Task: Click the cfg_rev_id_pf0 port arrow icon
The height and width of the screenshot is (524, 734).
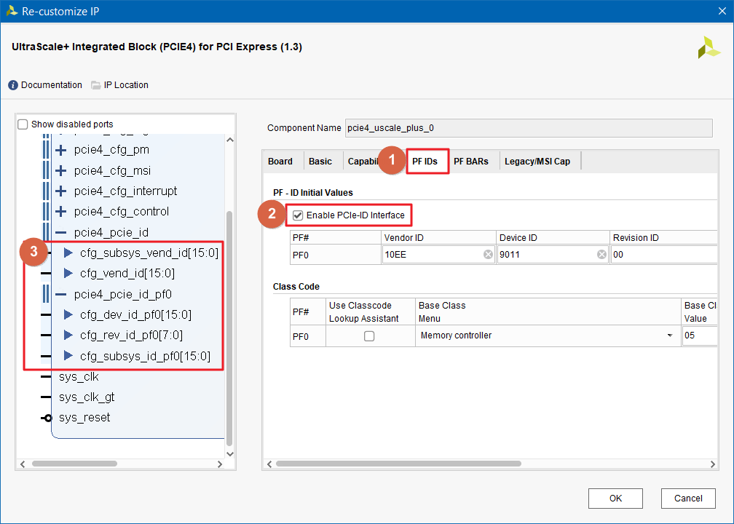Action: tap(68, 335)
